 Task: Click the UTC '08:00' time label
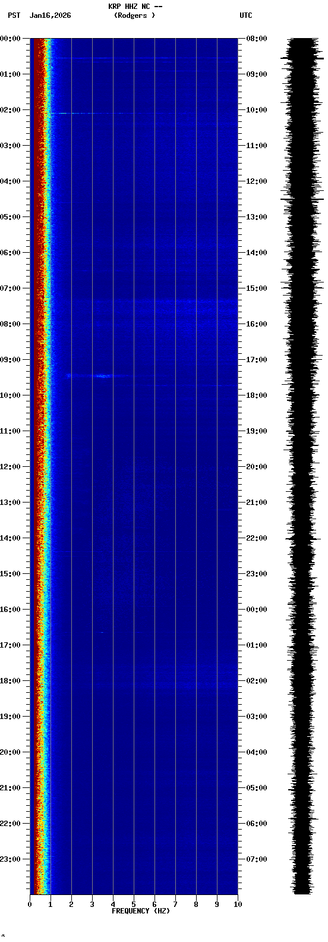tap(257, 39)
